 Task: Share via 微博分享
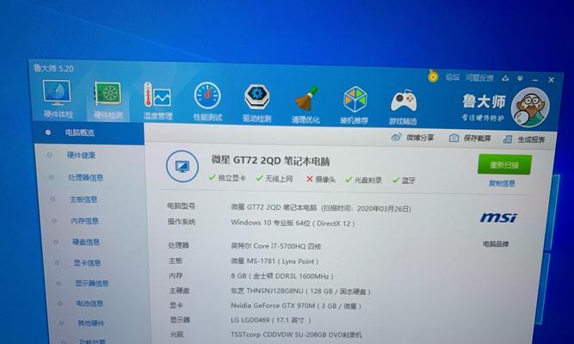click(x=412, y=138)
